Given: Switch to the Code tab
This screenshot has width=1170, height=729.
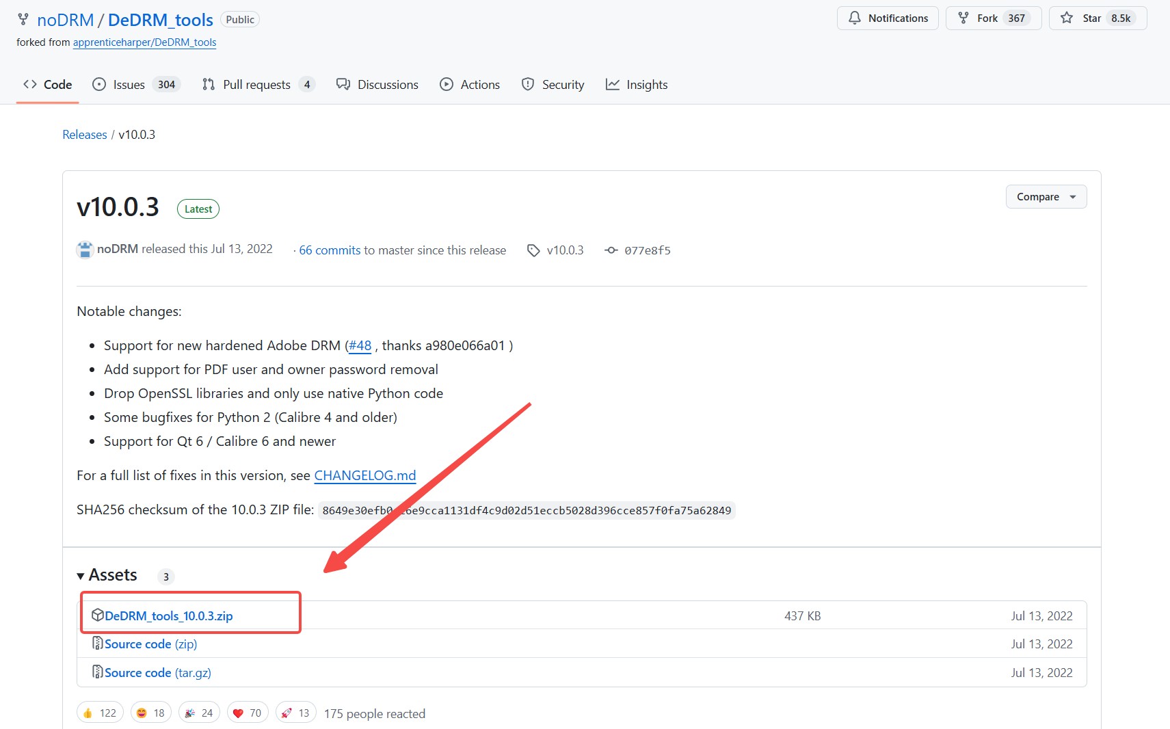Looking at the screenshot, I should pyautogui.click(x=47, y=85).
